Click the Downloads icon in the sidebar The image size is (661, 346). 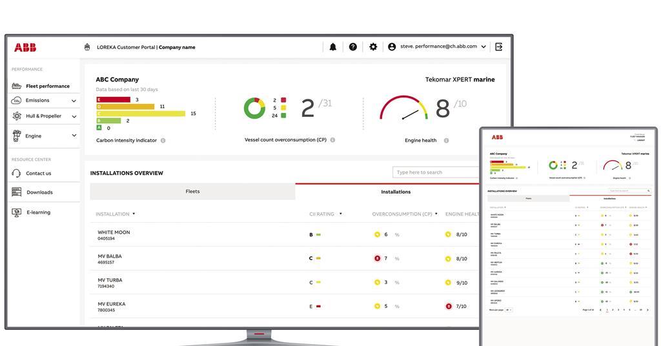click(16, 192)
